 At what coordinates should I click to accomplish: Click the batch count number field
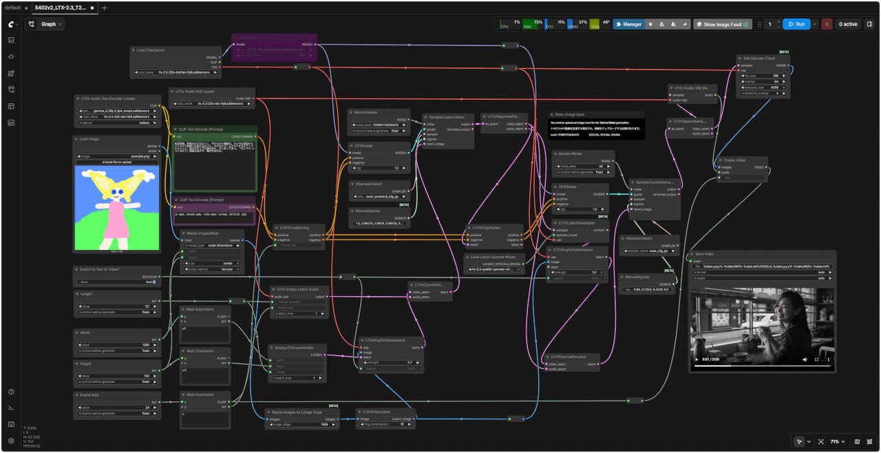(x=770, y=24)
